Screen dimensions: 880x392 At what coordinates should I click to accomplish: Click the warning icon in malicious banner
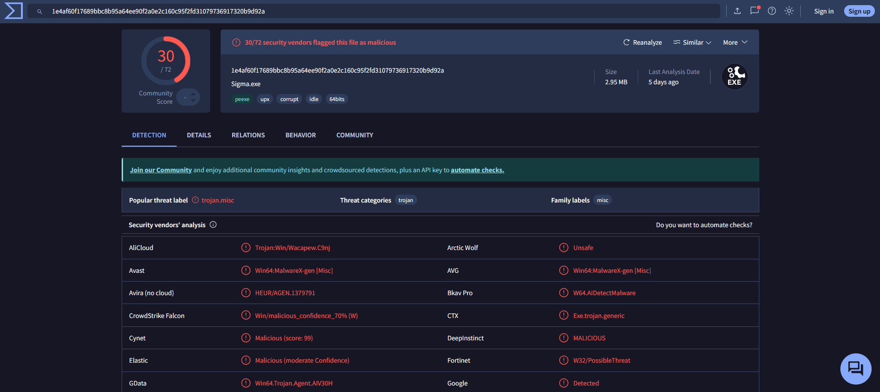pyautogui.click(x=236, y=42)
